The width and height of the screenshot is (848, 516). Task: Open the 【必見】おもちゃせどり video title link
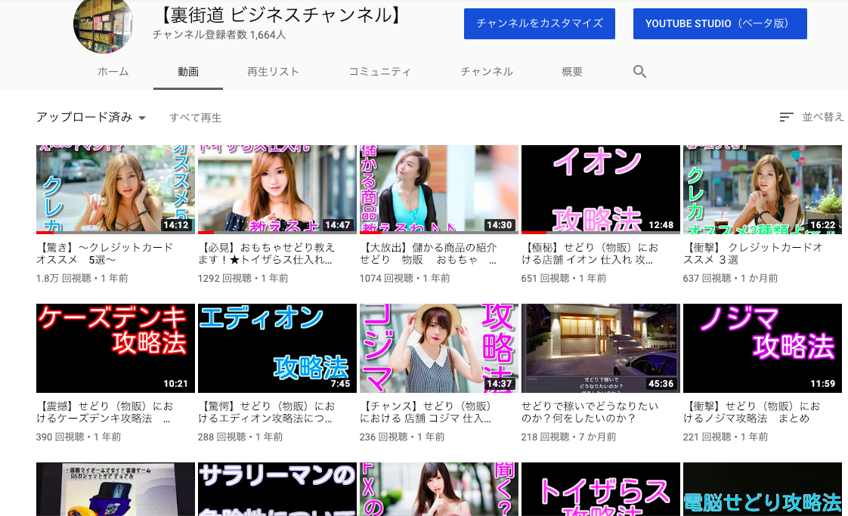pyautogui.click(x=268, y=253)
